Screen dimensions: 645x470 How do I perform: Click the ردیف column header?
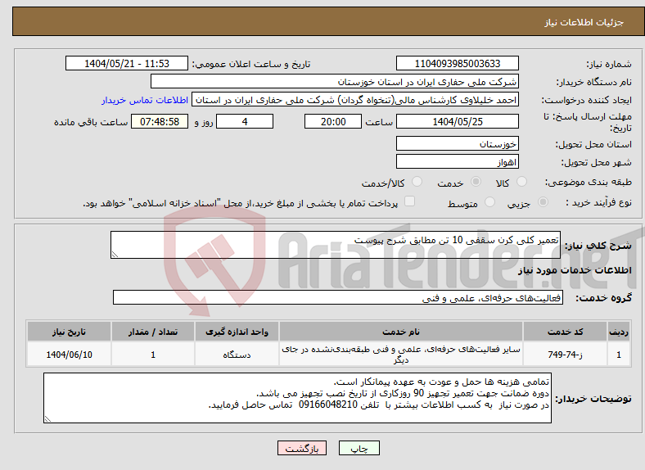click(619, 332)
